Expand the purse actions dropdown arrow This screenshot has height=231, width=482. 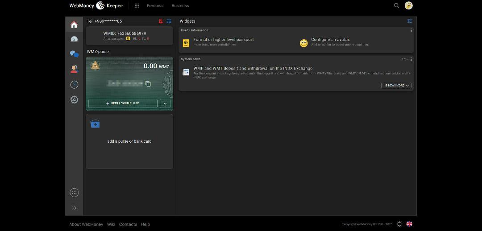(x=165, y=103)
